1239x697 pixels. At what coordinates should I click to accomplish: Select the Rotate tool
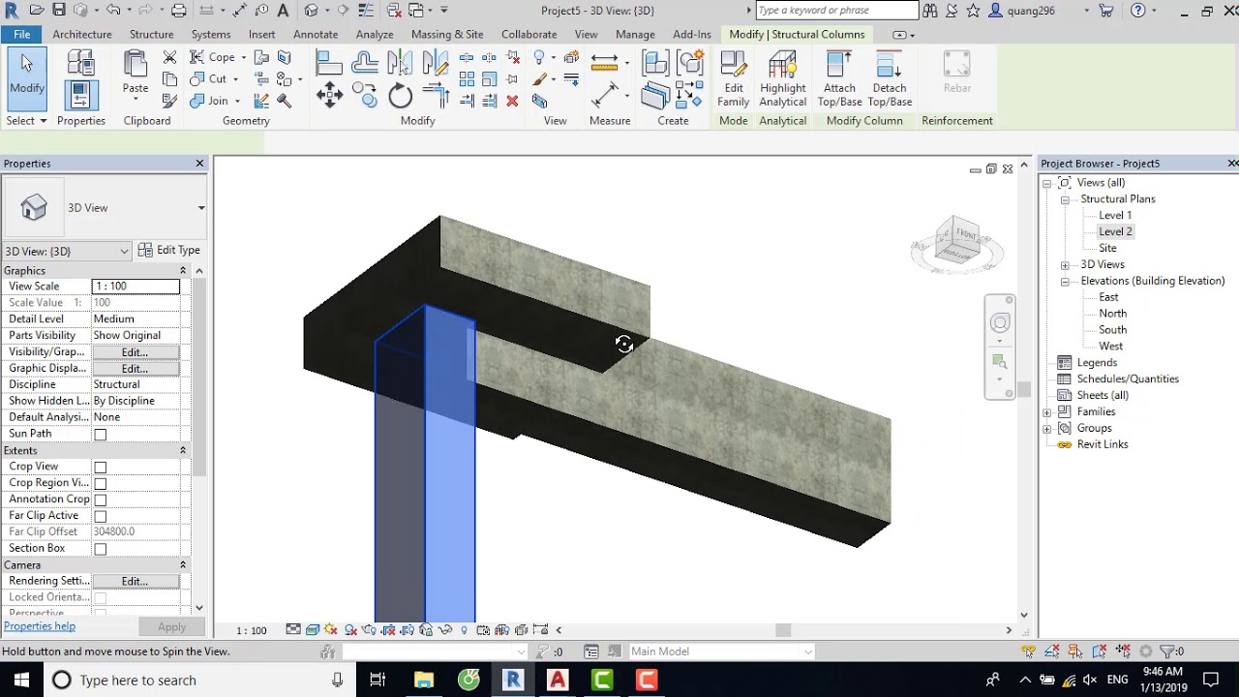click(401, 95)
